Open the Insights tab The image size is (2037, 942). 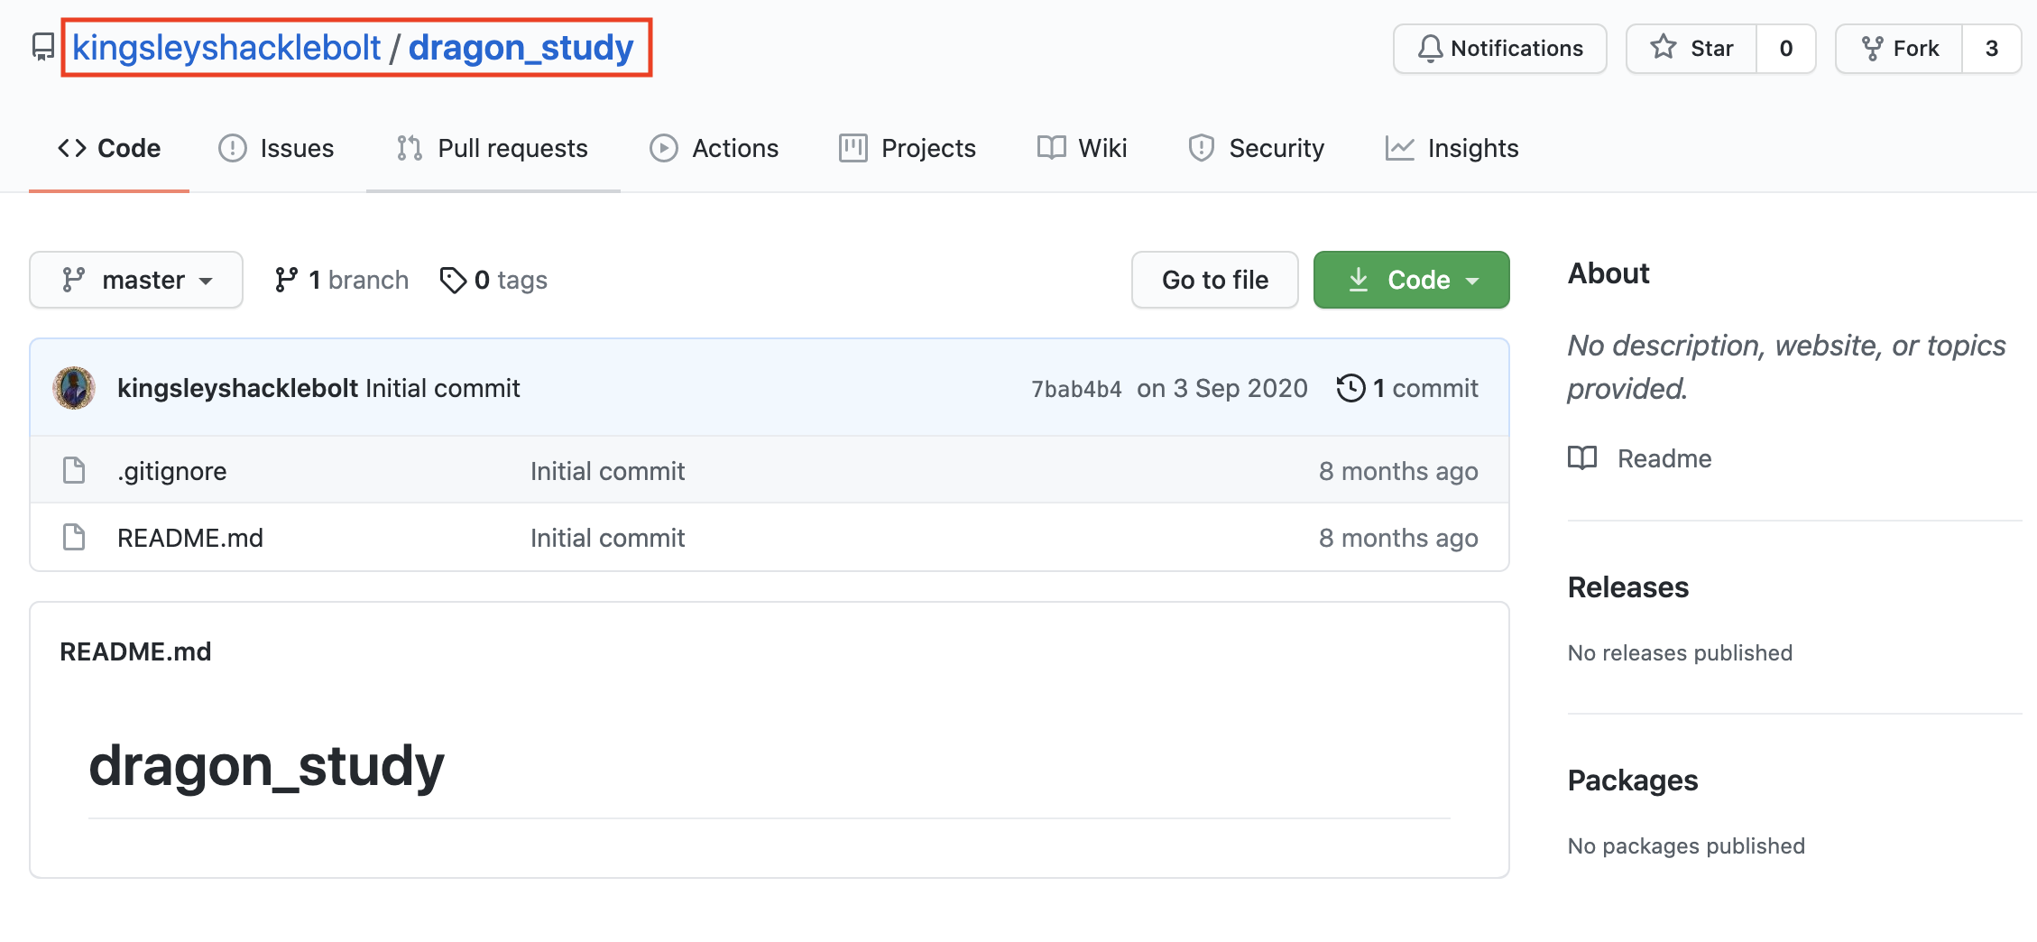pos(1452,148)
